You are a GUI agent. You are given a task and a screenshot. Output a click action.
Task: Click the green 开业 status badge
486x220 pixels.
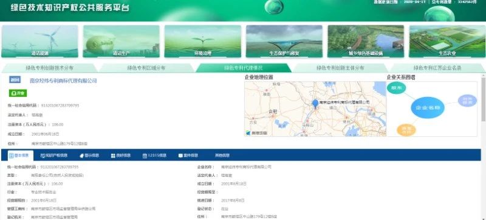[18, 93]
